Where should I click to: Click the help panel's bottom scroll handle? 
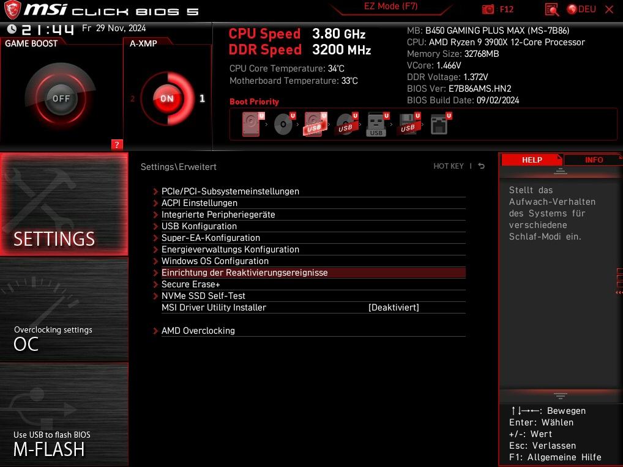pyautogui.click(x=560, y=396)
